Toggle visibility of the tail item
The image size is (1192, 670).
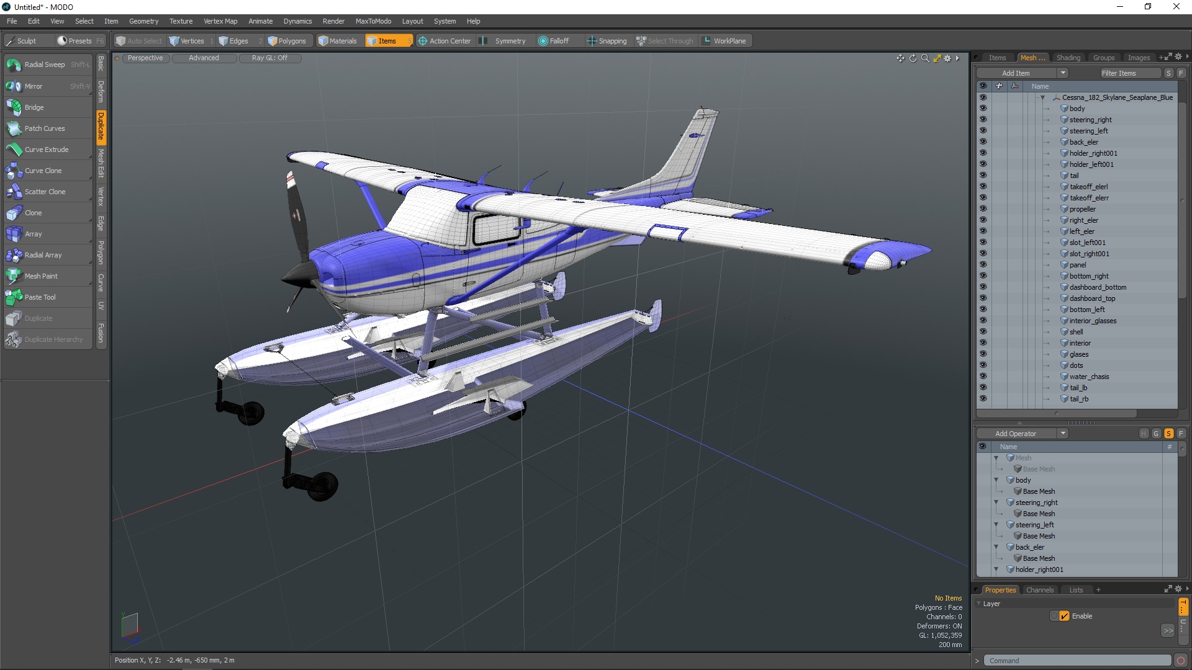coord(983,176)
